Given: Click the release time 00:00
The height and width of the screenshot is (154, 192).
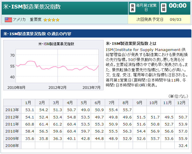Looking at the screenshot, I should pyautogui.click(x=178, y=6).
